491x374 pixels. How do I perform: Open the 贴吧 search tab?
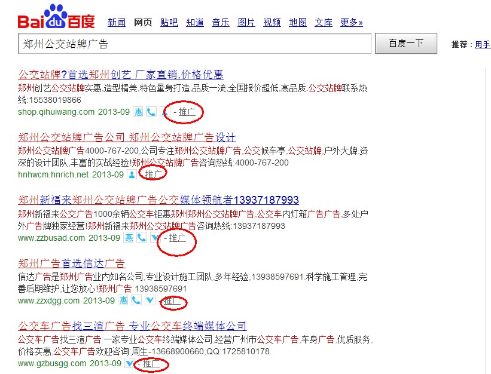click(x=169, y=23)
